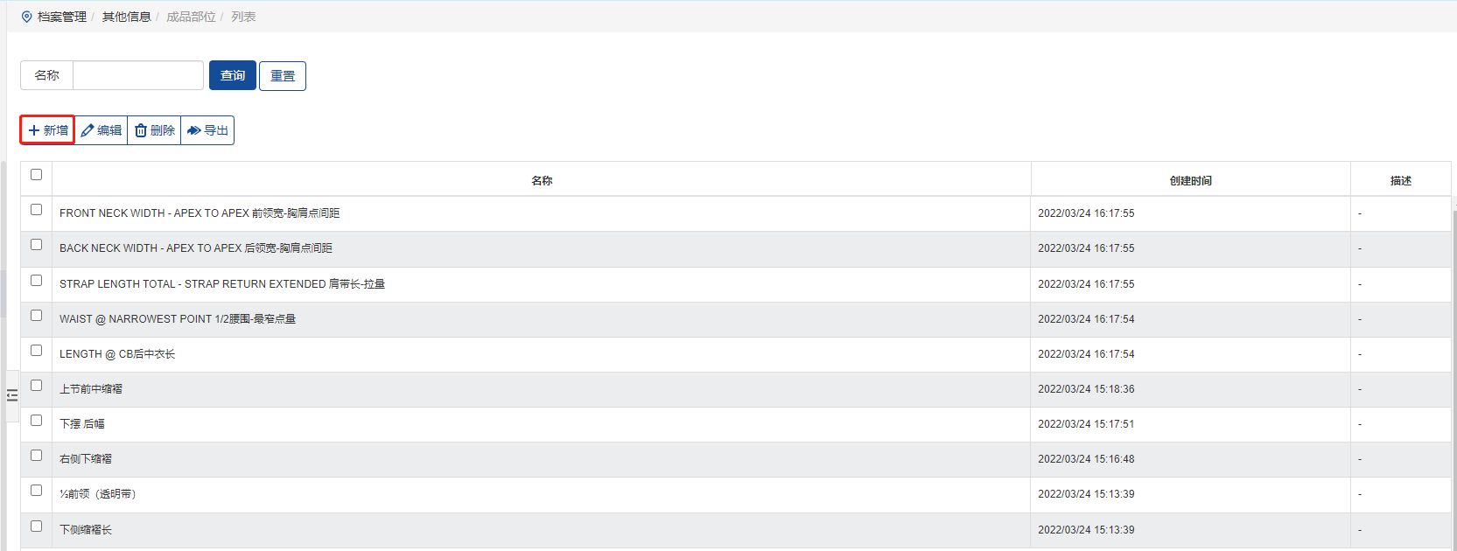
Task: Go to 其他信息 breadcrumb item
Action: click(126, 17)
